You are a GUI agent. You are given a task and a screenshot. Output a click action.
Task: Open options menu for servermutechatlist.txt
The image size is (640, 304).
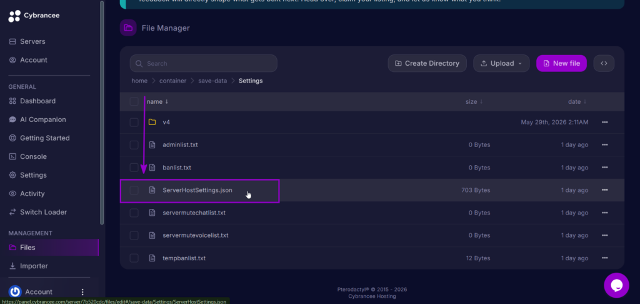604,213
